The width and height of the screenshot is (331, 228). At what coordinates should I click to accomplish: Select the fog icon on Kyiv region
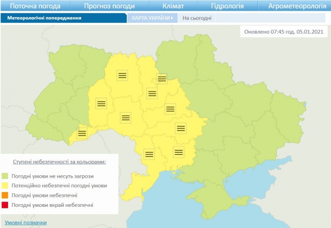pos(152,93)
